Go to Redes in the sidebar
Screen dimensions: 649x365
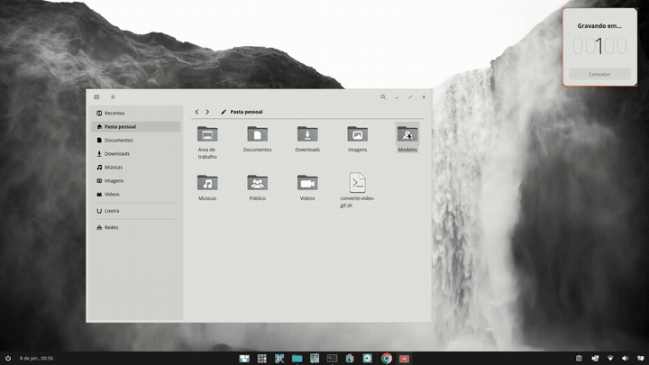point(111,228)
